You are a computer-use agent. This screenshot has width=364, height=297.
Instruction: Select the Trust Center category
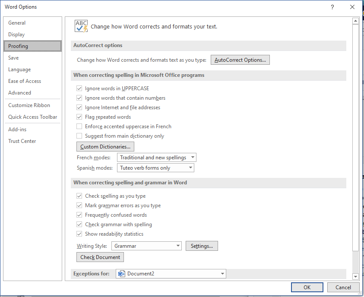pyautogui.click(x=22, y=141)
